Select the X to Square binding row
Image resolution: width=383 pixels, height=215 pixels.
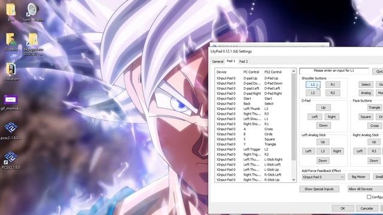click(x=253, y=139)
